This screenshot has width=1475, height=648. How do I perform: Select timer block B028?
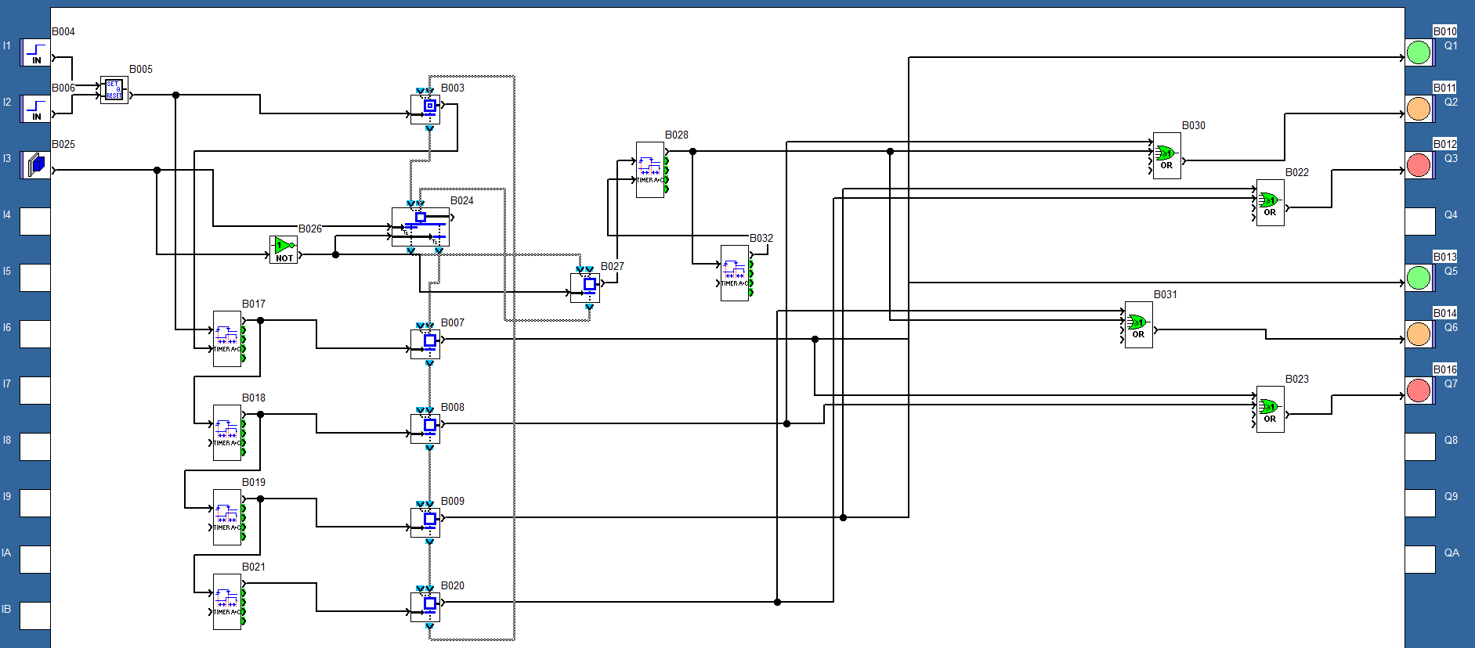point(650,170)
